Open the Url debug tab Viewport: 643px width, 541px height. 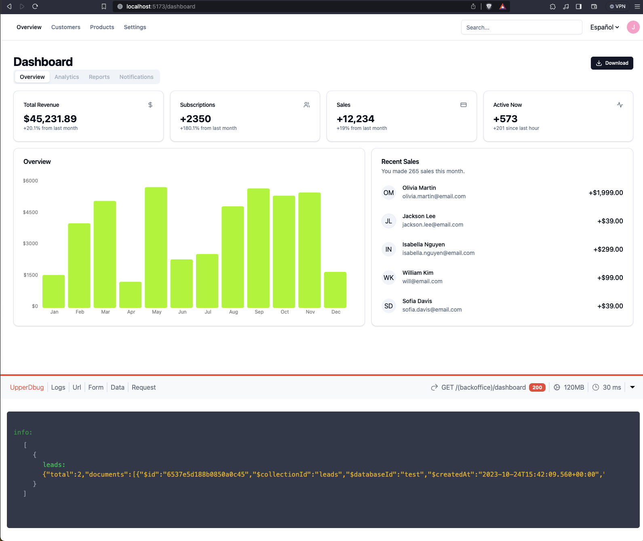[77, 387]
